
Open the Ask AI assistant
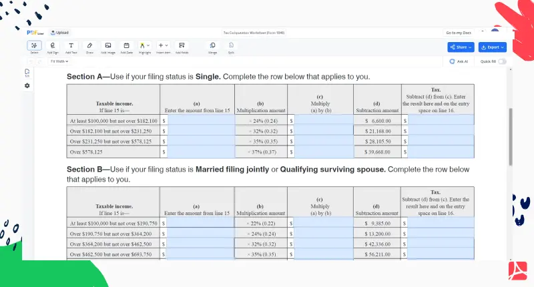[459, 61]
